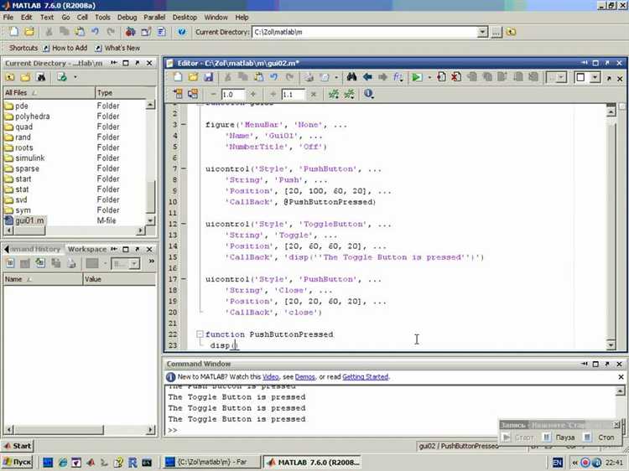
Task: Click the Editor undo icon
Action: coord(273,77)
